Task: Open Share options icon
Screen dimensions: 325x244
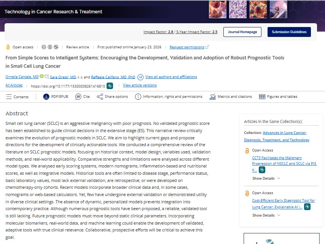Action: coord(100,97)
